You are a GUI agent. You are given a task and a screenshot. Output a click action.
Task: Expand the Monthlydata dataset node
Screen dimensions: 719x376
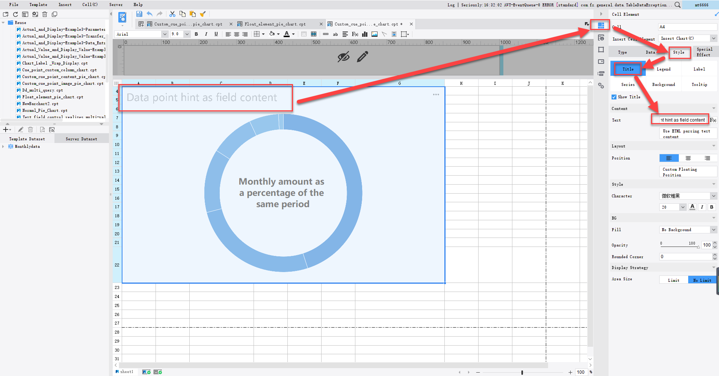pyautogui.click(x=3, y=146)
